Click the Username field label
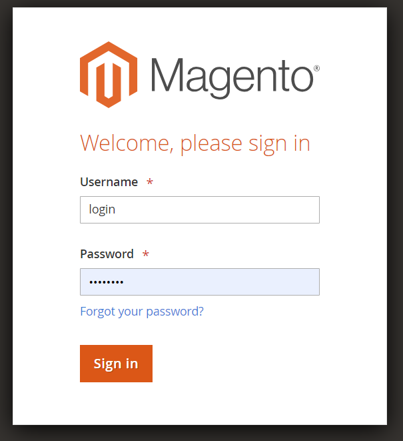This screenshot has height=441, width=403. pyautogui.click(x=109, y=182)
